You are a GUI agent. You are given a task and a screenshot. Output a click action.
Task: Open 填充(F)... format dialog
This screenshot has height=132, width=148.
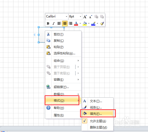pyautogui.click(x=97, y=114)
